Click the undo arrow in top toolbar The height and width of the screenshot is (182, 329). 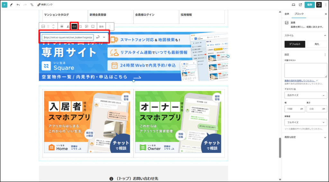[x=18, y=5]
